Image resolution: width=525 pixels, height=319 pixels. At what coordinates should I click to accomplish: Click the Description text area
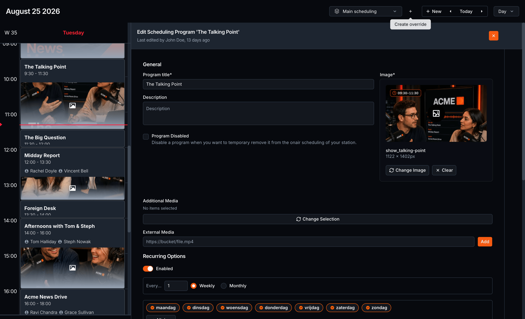[x=258, y=113]
